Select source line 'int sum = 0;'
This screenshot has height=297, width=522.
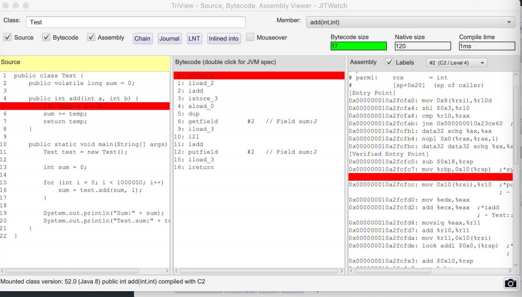click(65, 168)
